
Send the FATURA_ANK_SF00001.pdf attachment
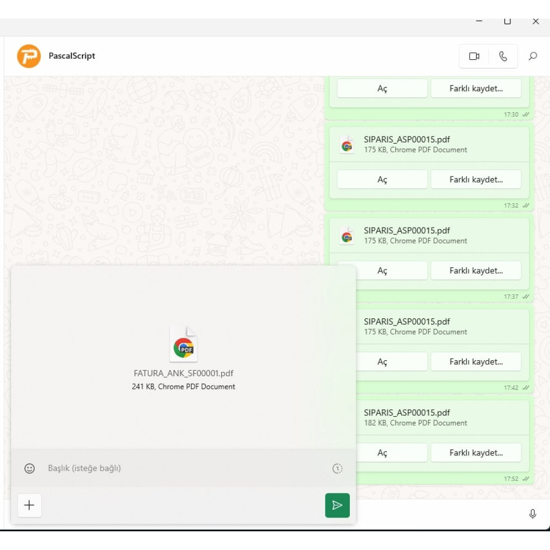point(337,505)
